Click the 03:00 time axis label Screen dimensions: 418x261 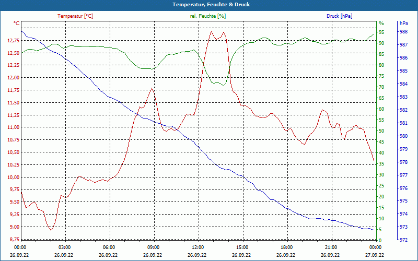pyautogui.click(x=64, y=247)
